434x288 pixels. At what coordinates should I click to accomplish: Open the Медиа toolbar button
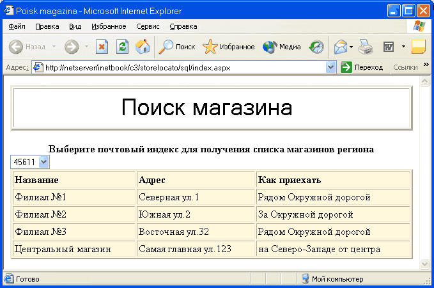tap(282, 47)
